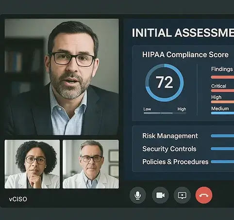End the call with red hang-up button
The width and height of the screenshot is (234, 220).
click(204, 195)
